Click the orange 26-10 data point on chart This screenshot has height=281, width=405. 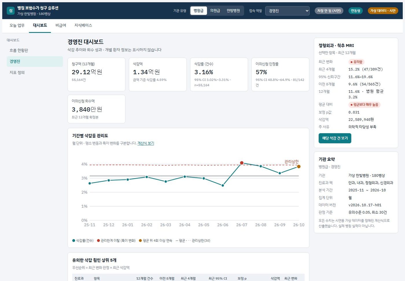click(299, 167)
